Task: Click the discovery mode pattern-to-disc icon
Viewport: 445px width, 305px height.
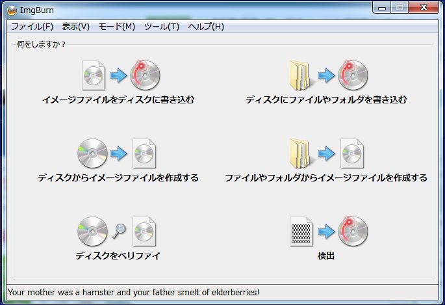Action: [x=329, y=232]
